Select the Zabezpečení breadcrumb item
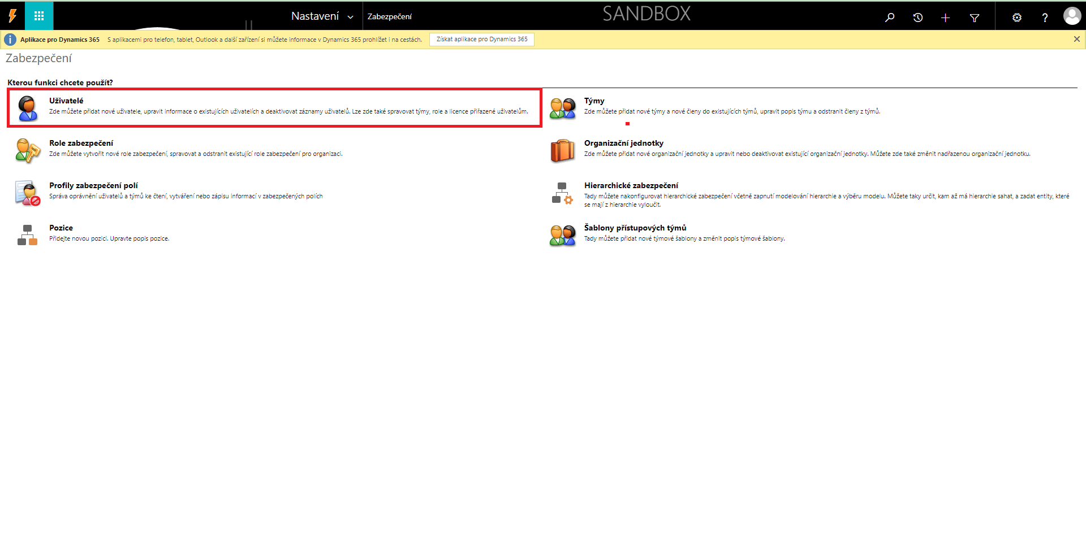The width and height of the screenshot is (1086, 548). (389, 17)
